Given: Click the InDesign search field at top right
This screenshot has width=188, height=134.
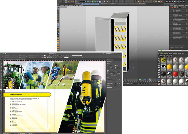Looking at the screenshot, I should pyautogui.click(x=117, y=54).
